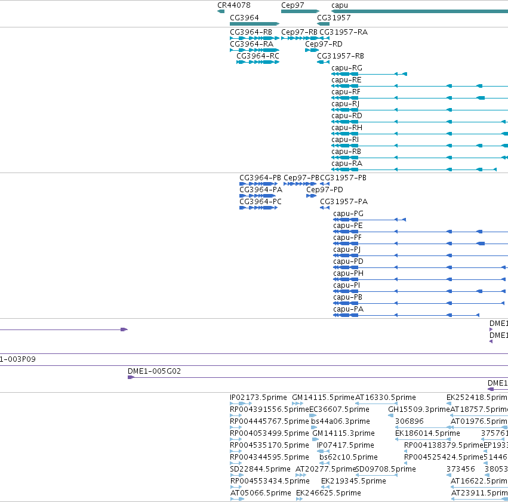
Task: Click EST SD09708.5prime
Action: 386,470
